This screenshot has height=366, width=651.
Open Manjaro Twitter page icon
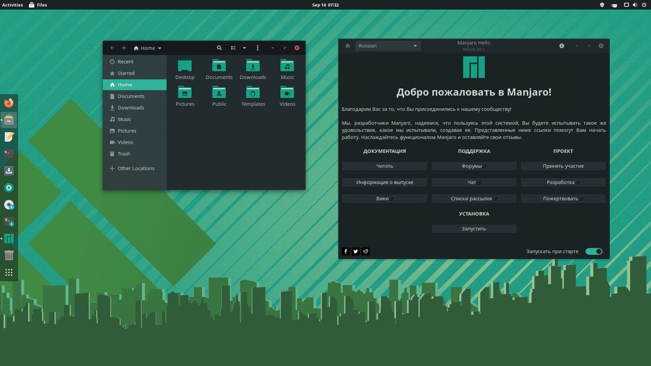(x=356, y=251)
